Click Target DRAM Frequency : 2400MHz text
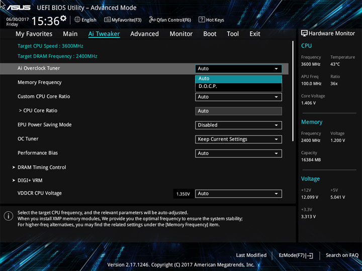The width and height of the screenshot is (362, 271). (x=57, y=56)
